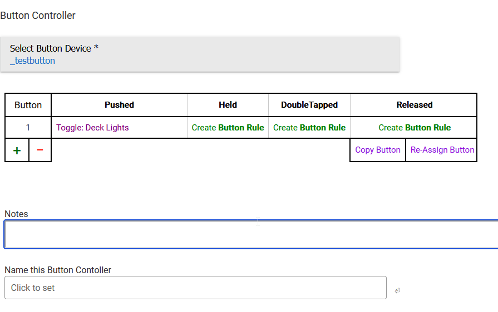Create Button Rule under Released column
This screenshot has width=498, height=312.
click(x=415, y=128)
